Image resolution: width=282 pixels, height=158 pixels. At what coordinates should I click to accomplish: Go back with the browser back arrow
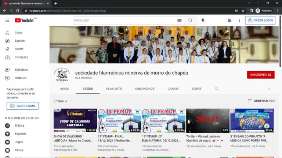point(4,11)
